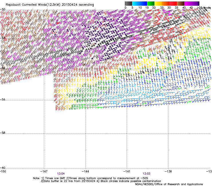Click the '45' label under the color bar
The height and width of the screenshot is (186, 212).
(x=191, y=8)
